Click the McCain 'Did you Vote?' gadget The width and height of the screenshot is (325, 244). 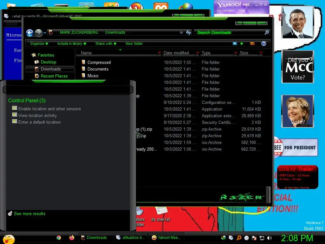pyautogui.click(x=298, y=67)
